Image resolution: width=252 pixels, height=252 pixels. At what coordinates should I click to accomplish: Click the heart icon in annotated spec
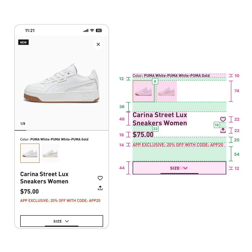pyautogui.click(x=223, y=119)
